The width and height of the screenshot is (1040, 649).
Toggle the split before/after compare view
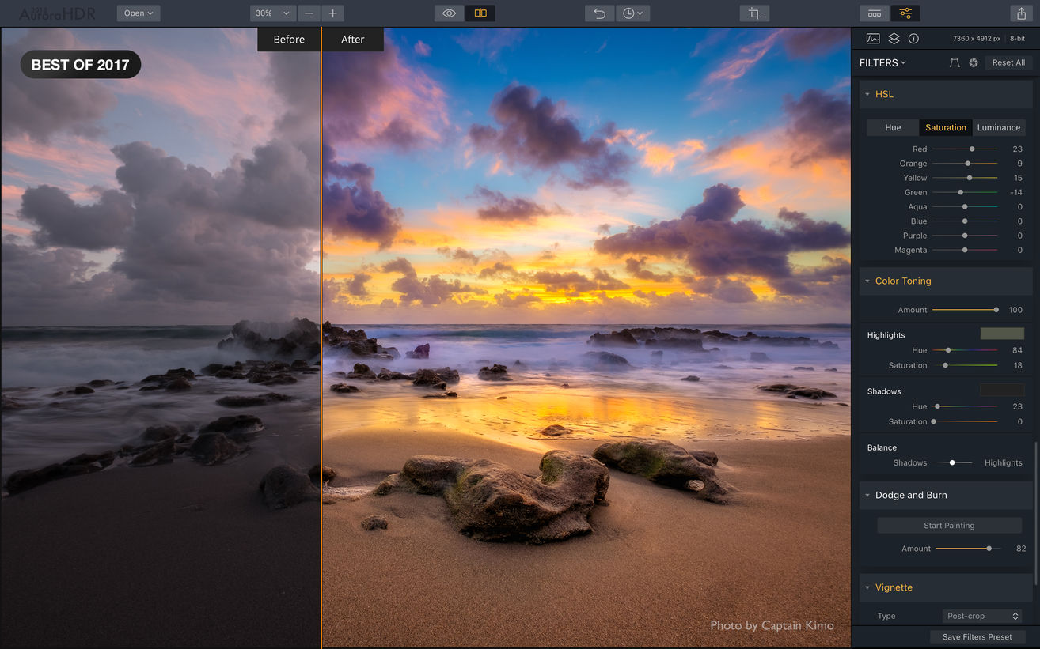coord(480,13)
